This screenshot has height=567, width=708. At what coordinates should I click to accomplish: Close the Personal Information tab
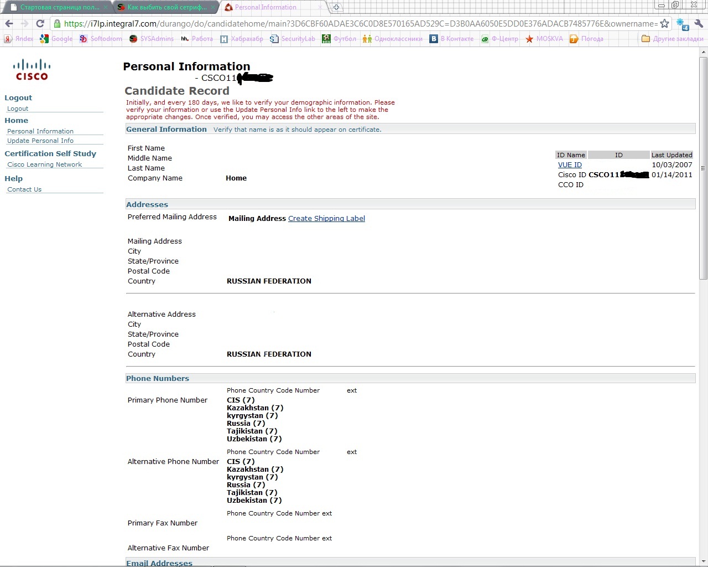coord(320,7)
